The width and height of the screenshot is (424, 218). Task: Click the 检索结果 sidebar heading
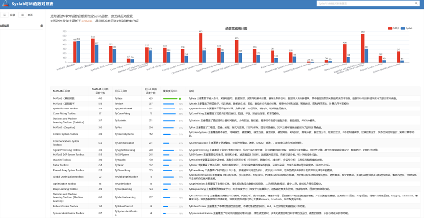pyautogui.click(x=4, y=25)
